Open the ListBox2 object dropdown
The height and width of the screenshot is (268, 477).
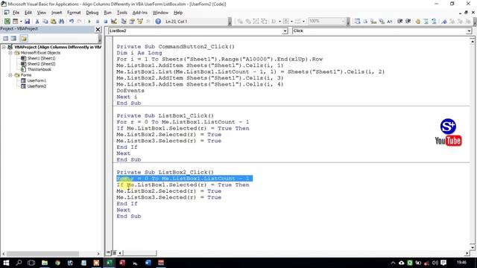(285, 31)
